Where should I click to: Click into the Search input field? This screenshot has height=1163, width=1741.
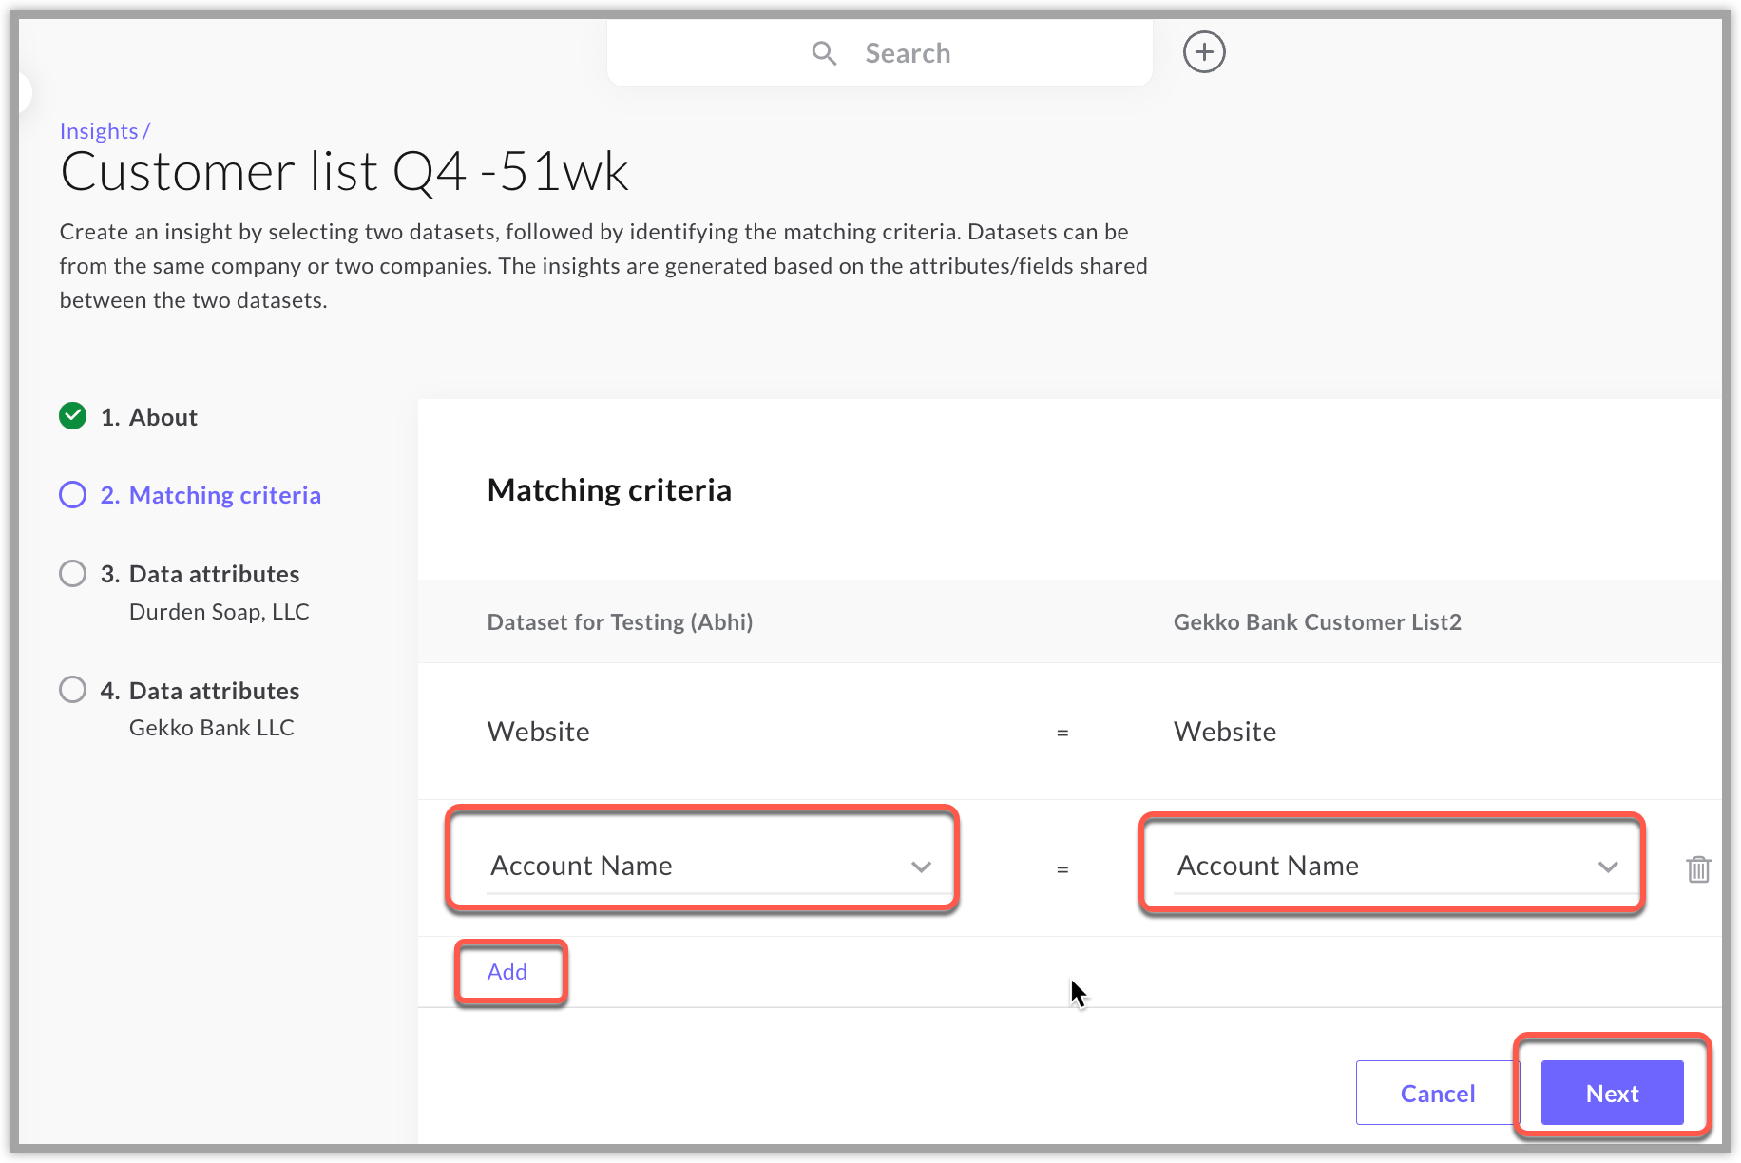click(x=950, y=52)
